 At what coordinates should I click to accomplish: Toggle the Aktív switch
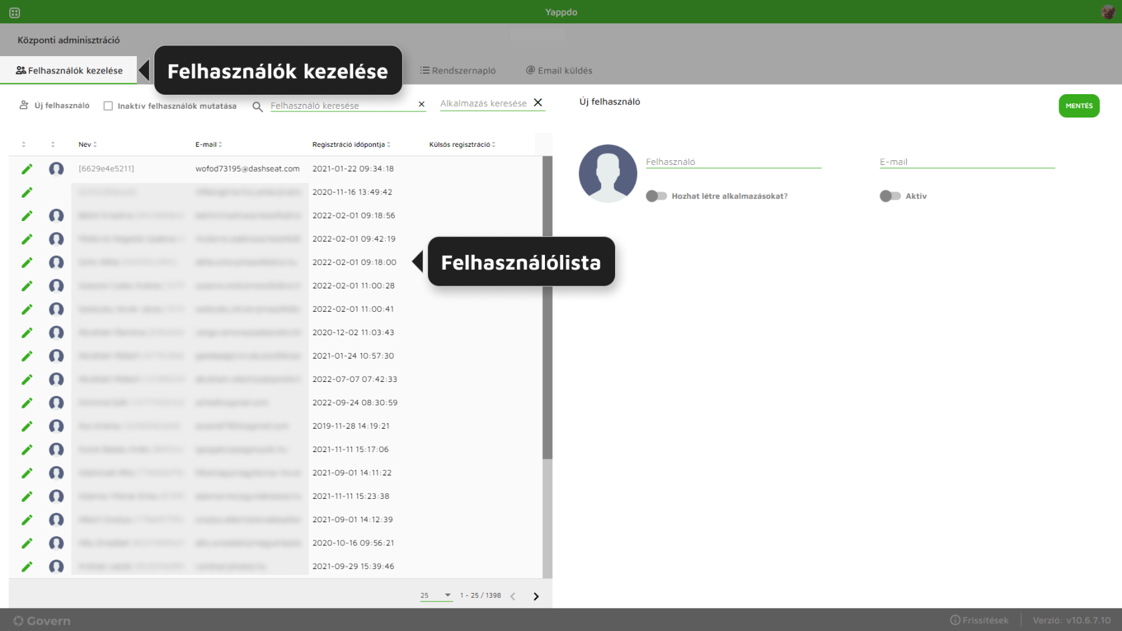click(x=890, y=196)
